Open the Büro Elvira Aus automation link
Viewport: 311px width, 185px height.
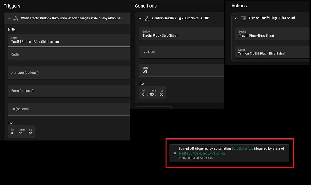(242, 148)
